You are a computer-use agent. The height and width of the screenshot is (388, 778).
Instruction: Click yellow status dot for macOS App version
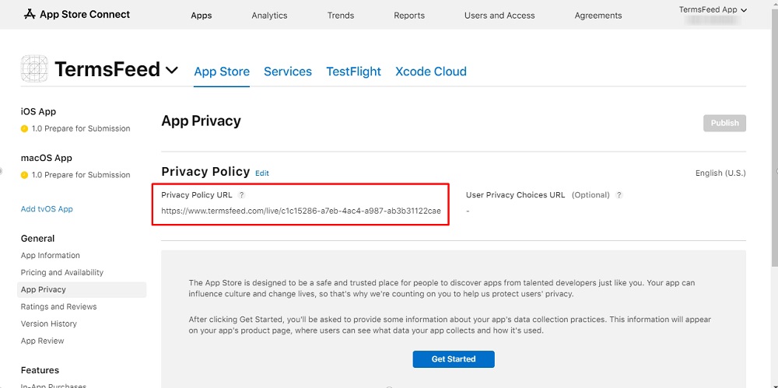pyautogui.click(x=24, y=175)
